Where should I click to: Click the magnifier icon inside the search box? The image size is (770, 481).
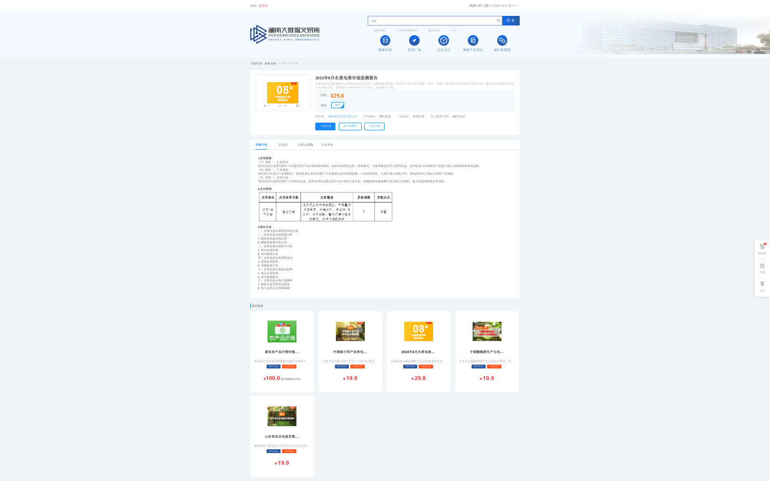499,20
